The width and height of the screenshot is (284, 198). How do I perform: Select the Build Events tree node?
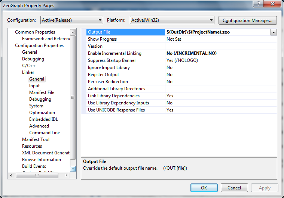coord(34,166)
